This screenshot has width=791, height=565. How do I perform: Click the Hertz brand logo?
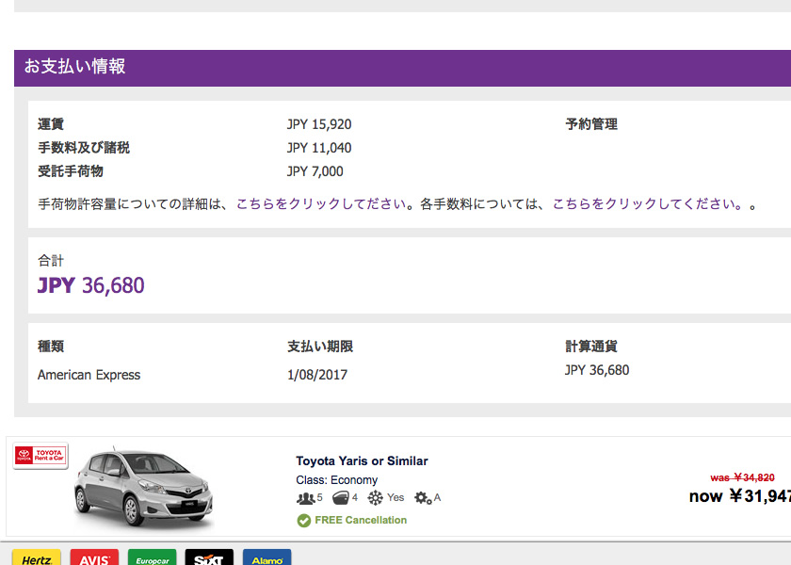pyautogui.click(x=37, y=557)
